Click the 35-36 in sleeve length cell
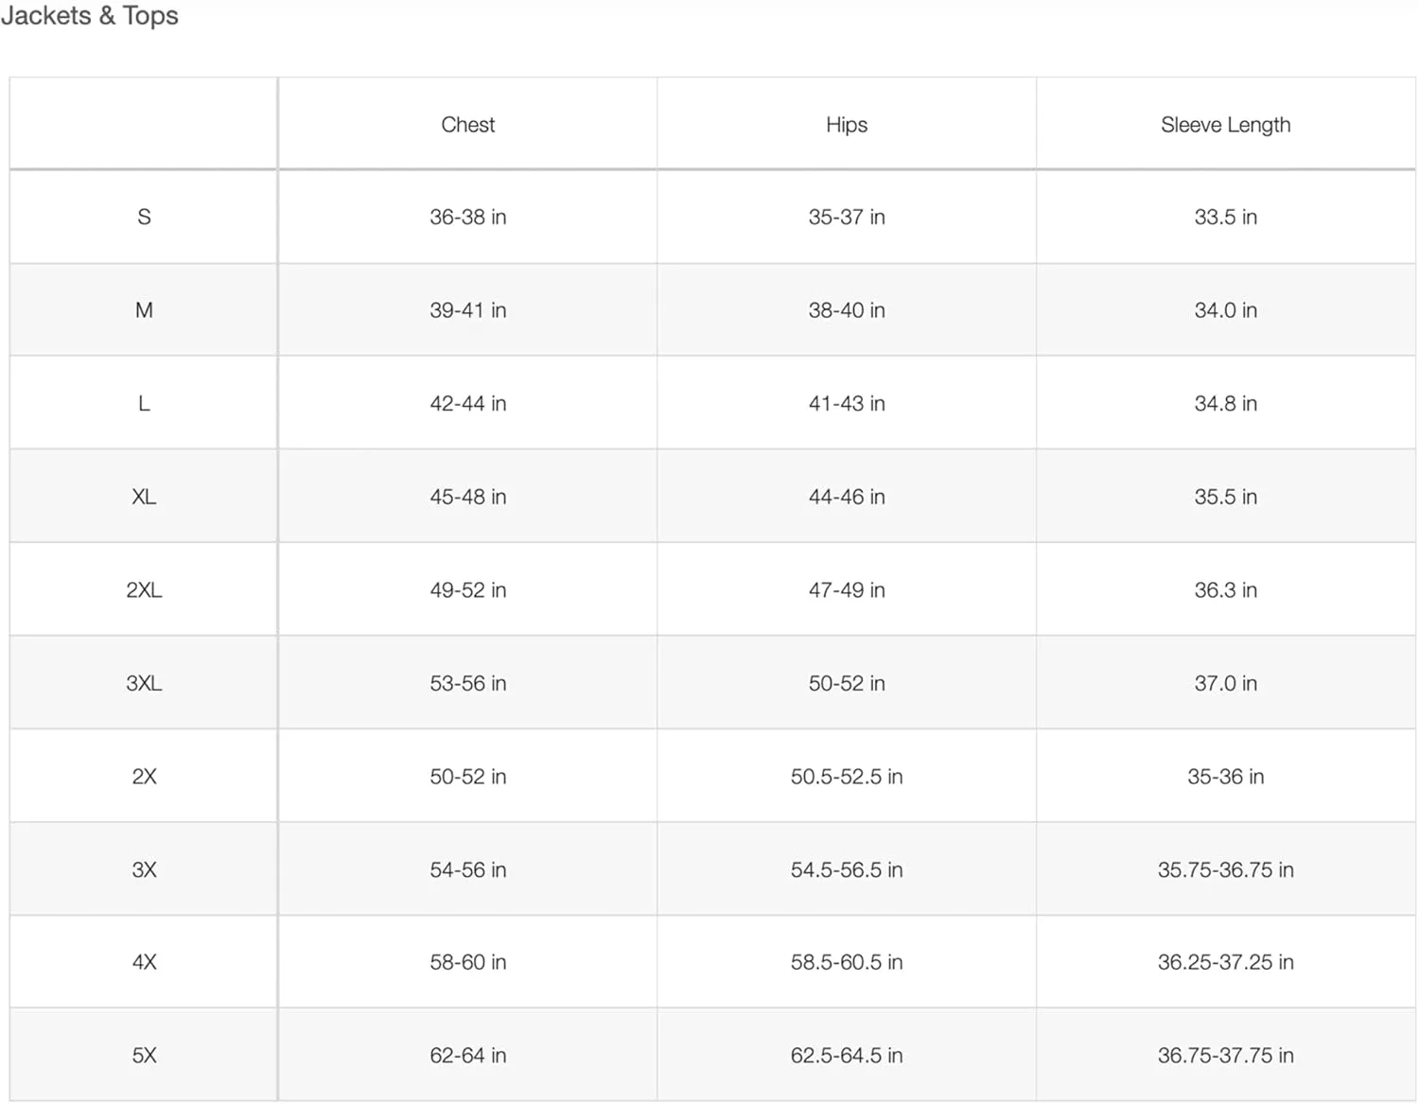Screen dimensions: 1419x1104 pyautogui.click(x=1225, y=777)
